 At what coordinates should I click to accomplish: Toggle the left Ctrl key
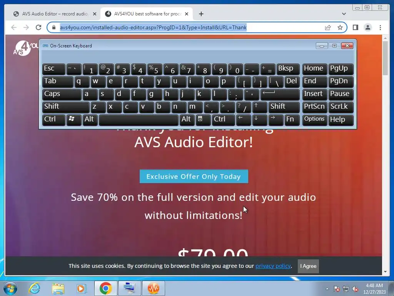pos(54,120)
